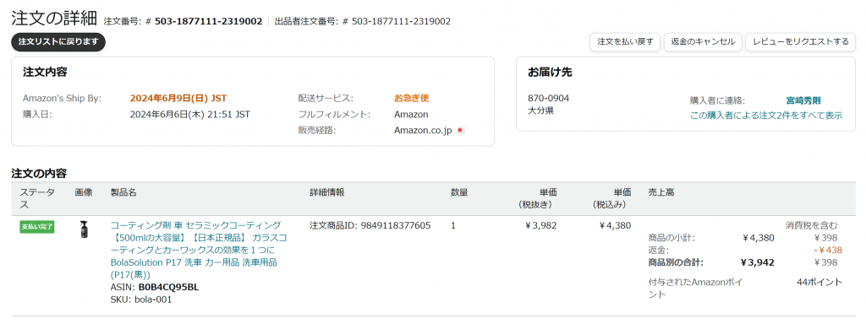Click the 注文リストに戻ります button
Viewport: 866px width, 329px height.
click(x=58, y=42)
